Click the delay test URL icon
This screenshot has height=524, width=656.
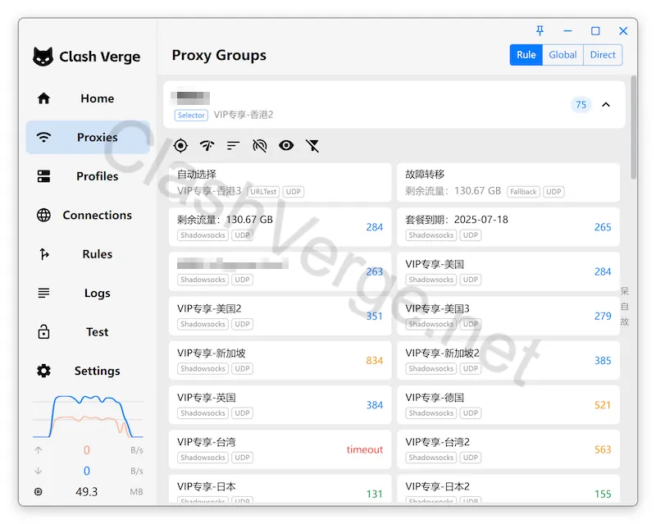coord(260,146)
